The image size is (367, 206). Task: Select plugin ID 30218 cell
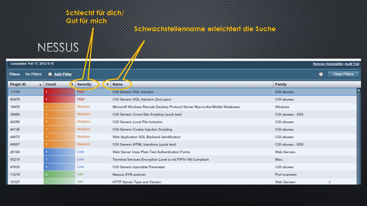[26, 159]
